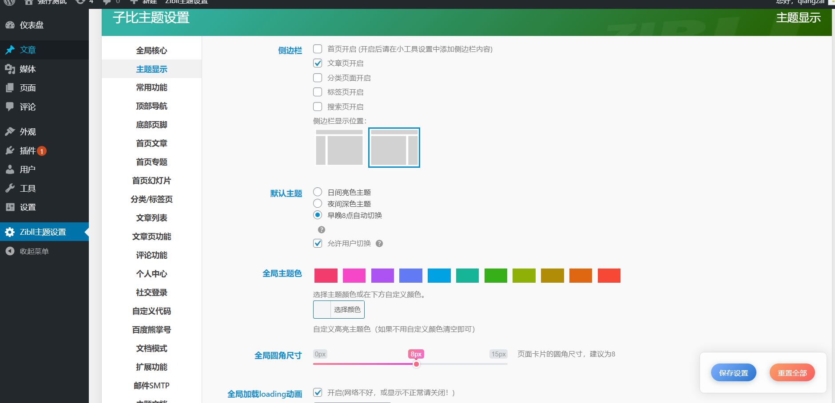The width and height of the screenshot is (835, 403).
Task: Click the Plugins plug icon
Action: pos(10,150)
